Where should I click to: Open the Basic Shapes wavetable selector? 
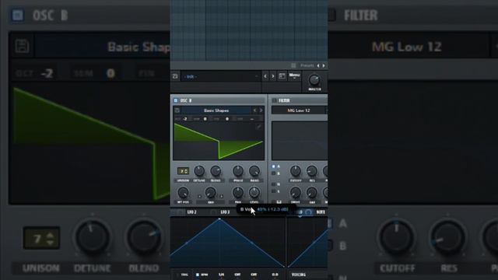click(x=216, y=110)
